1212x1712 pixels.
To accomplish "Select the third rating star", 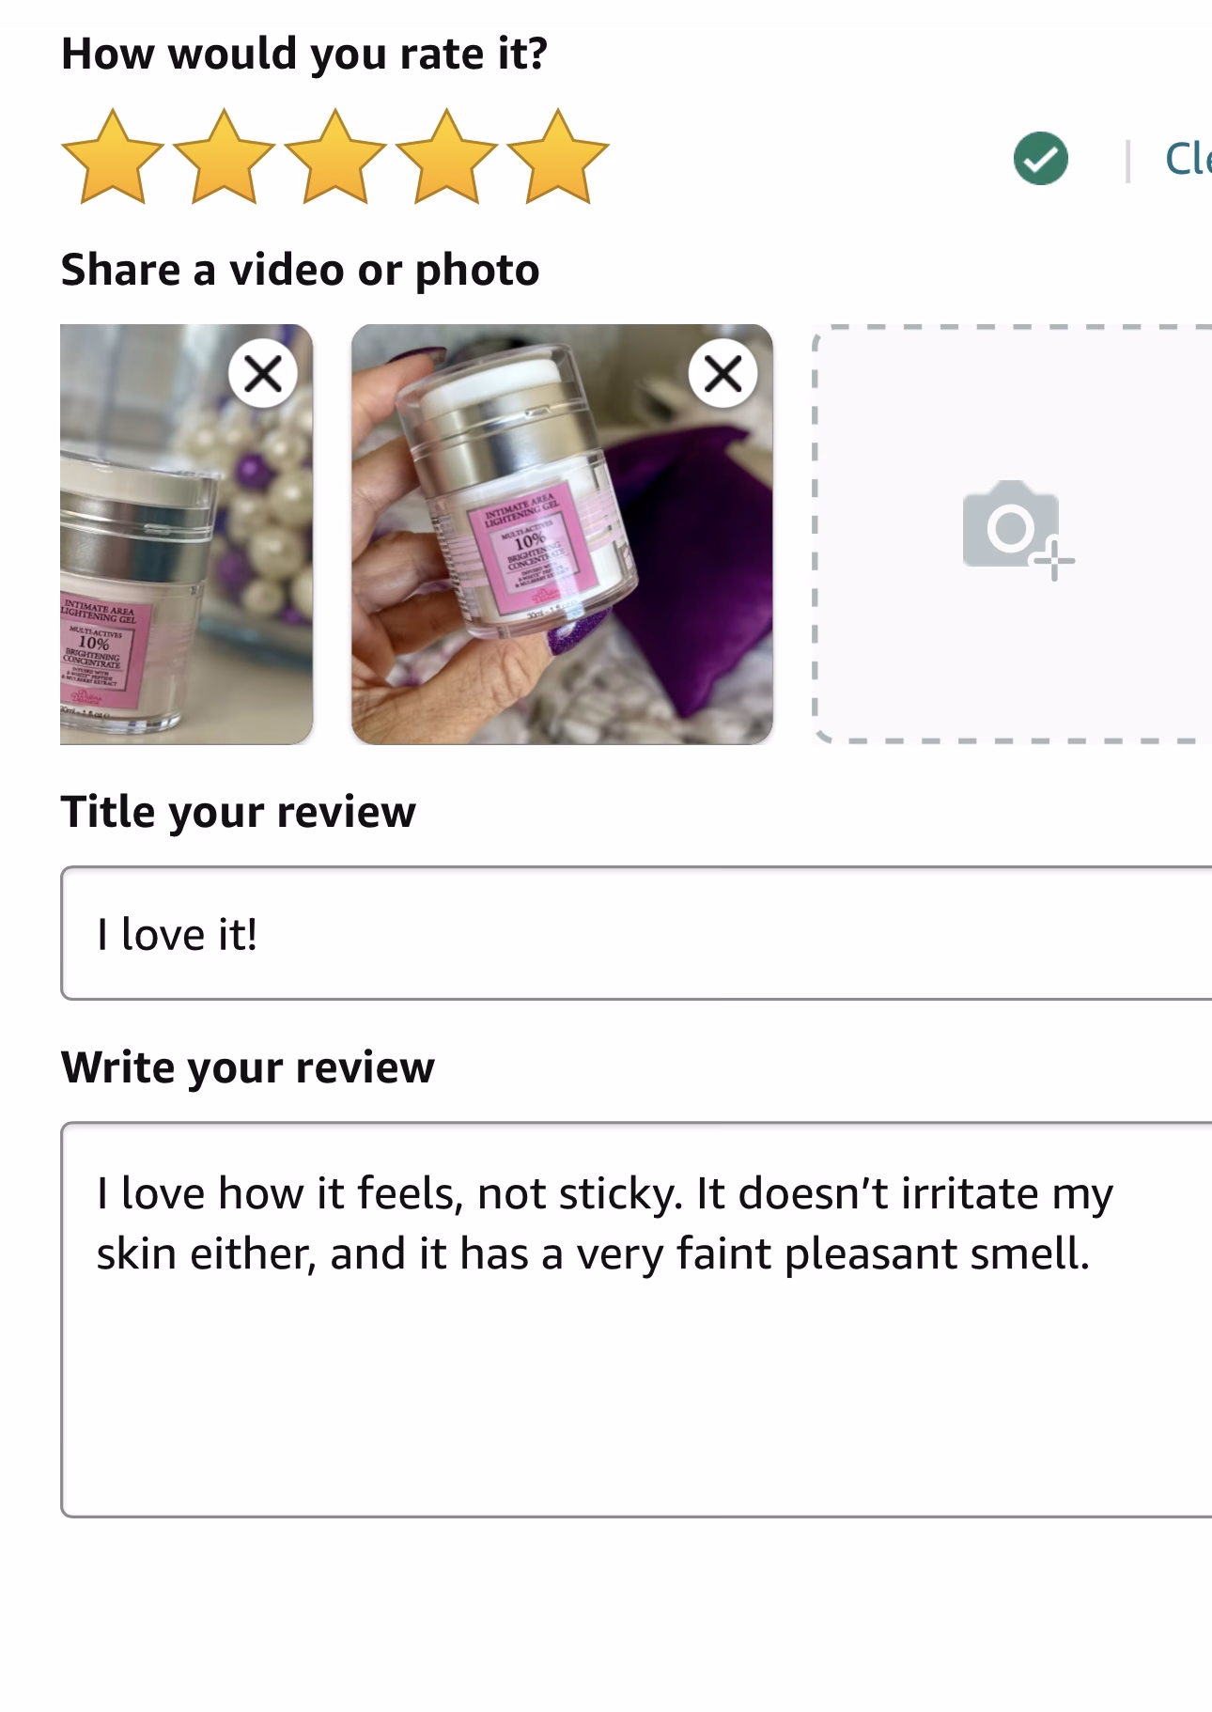I will tap(335, 157).
